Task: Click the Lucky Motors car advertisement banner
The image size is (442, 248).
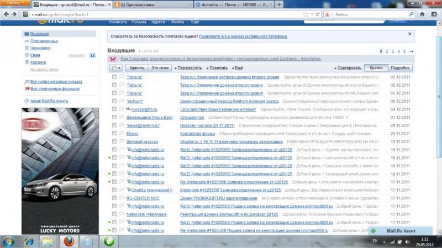Action: click(x=60, y=171)
